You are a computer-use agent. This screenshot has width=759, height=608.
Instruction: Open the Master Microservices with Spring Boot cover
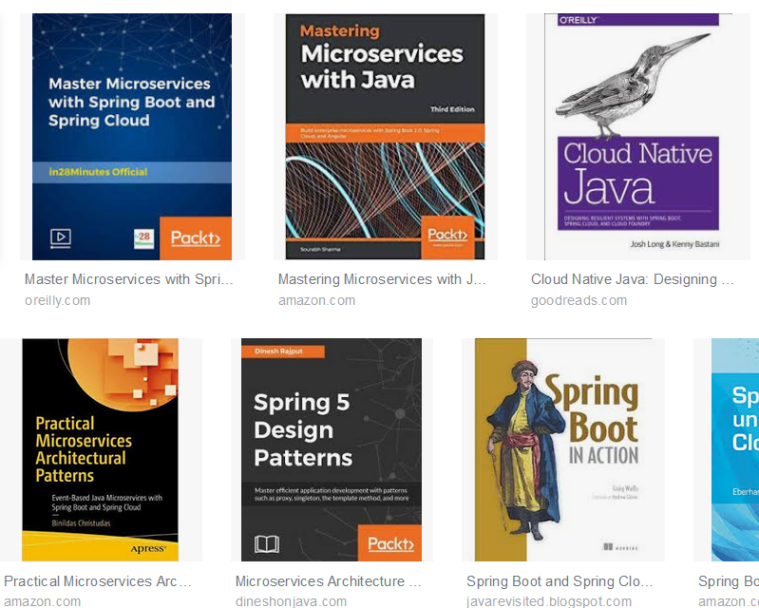click(x=132, y=137)
